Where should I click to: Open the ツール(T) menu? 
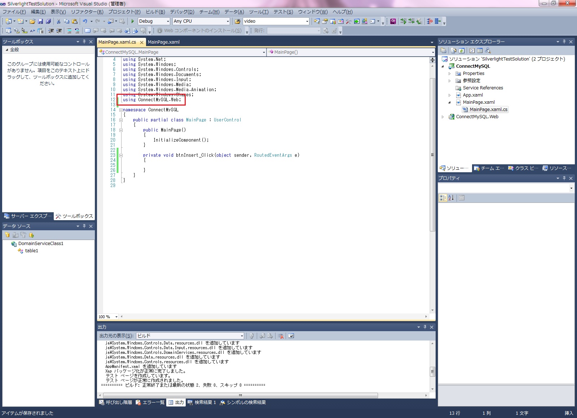[x=259, y=12]
